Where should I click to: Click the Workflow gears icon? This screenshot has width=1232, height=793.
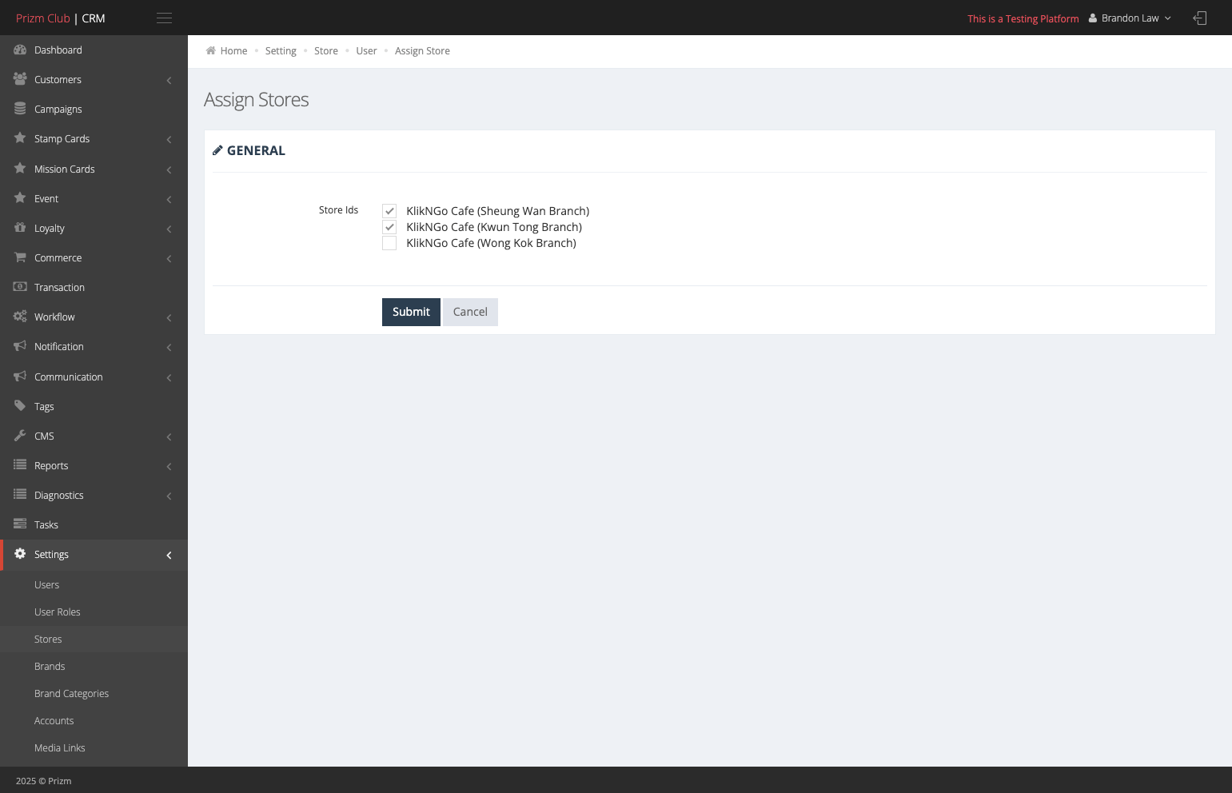point(20,317)
